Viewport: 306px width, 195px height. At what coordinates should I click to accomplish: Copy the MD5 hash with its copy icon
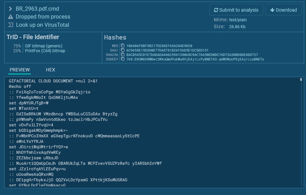point(123,46)
